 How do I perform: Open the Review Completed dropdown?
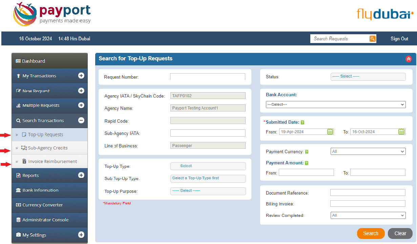click(368, 215)
